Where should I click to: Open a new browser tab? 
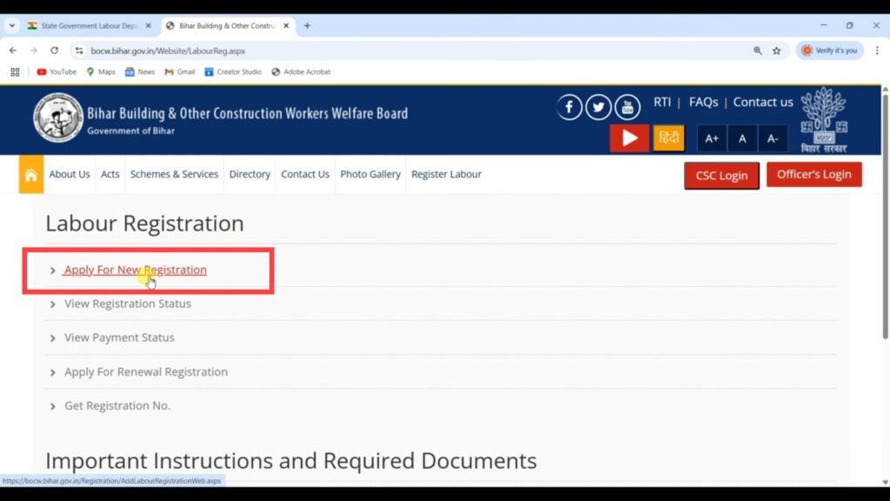coord(307,25)
